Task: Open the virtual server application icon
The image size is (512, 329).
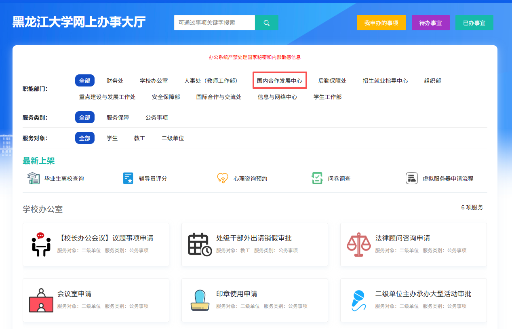Action: click(x=411, y=178)
